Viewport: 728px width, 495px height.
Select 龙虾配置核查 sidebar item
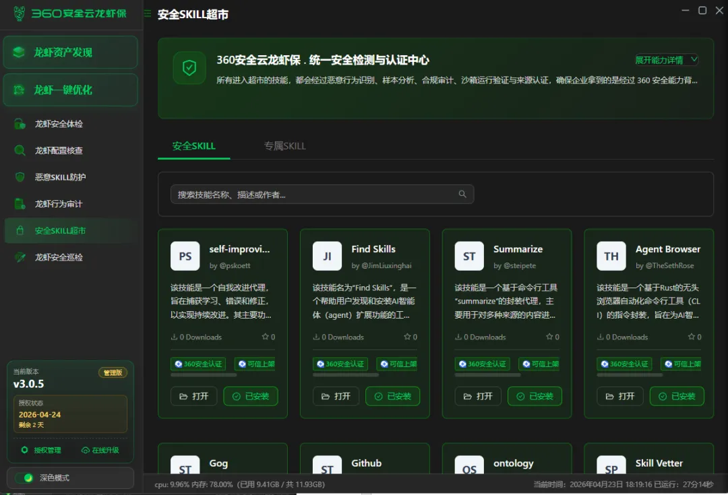pos(71,150)
